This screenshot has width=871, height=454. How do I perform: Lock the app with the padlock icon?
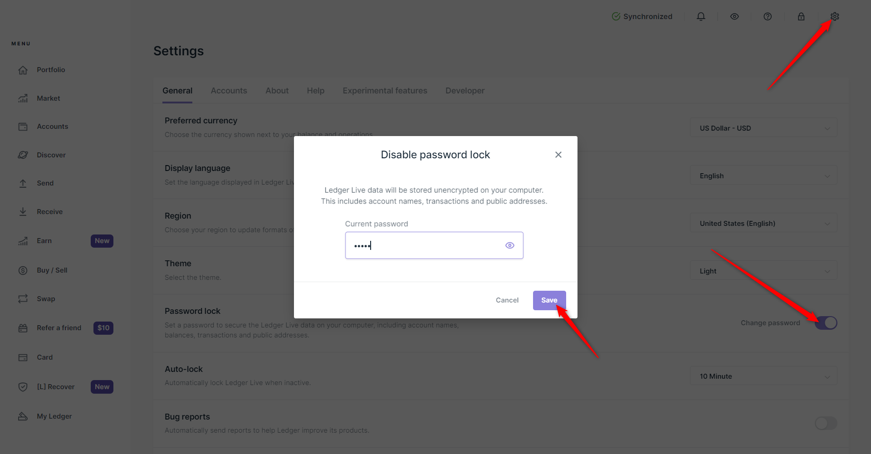801,17
